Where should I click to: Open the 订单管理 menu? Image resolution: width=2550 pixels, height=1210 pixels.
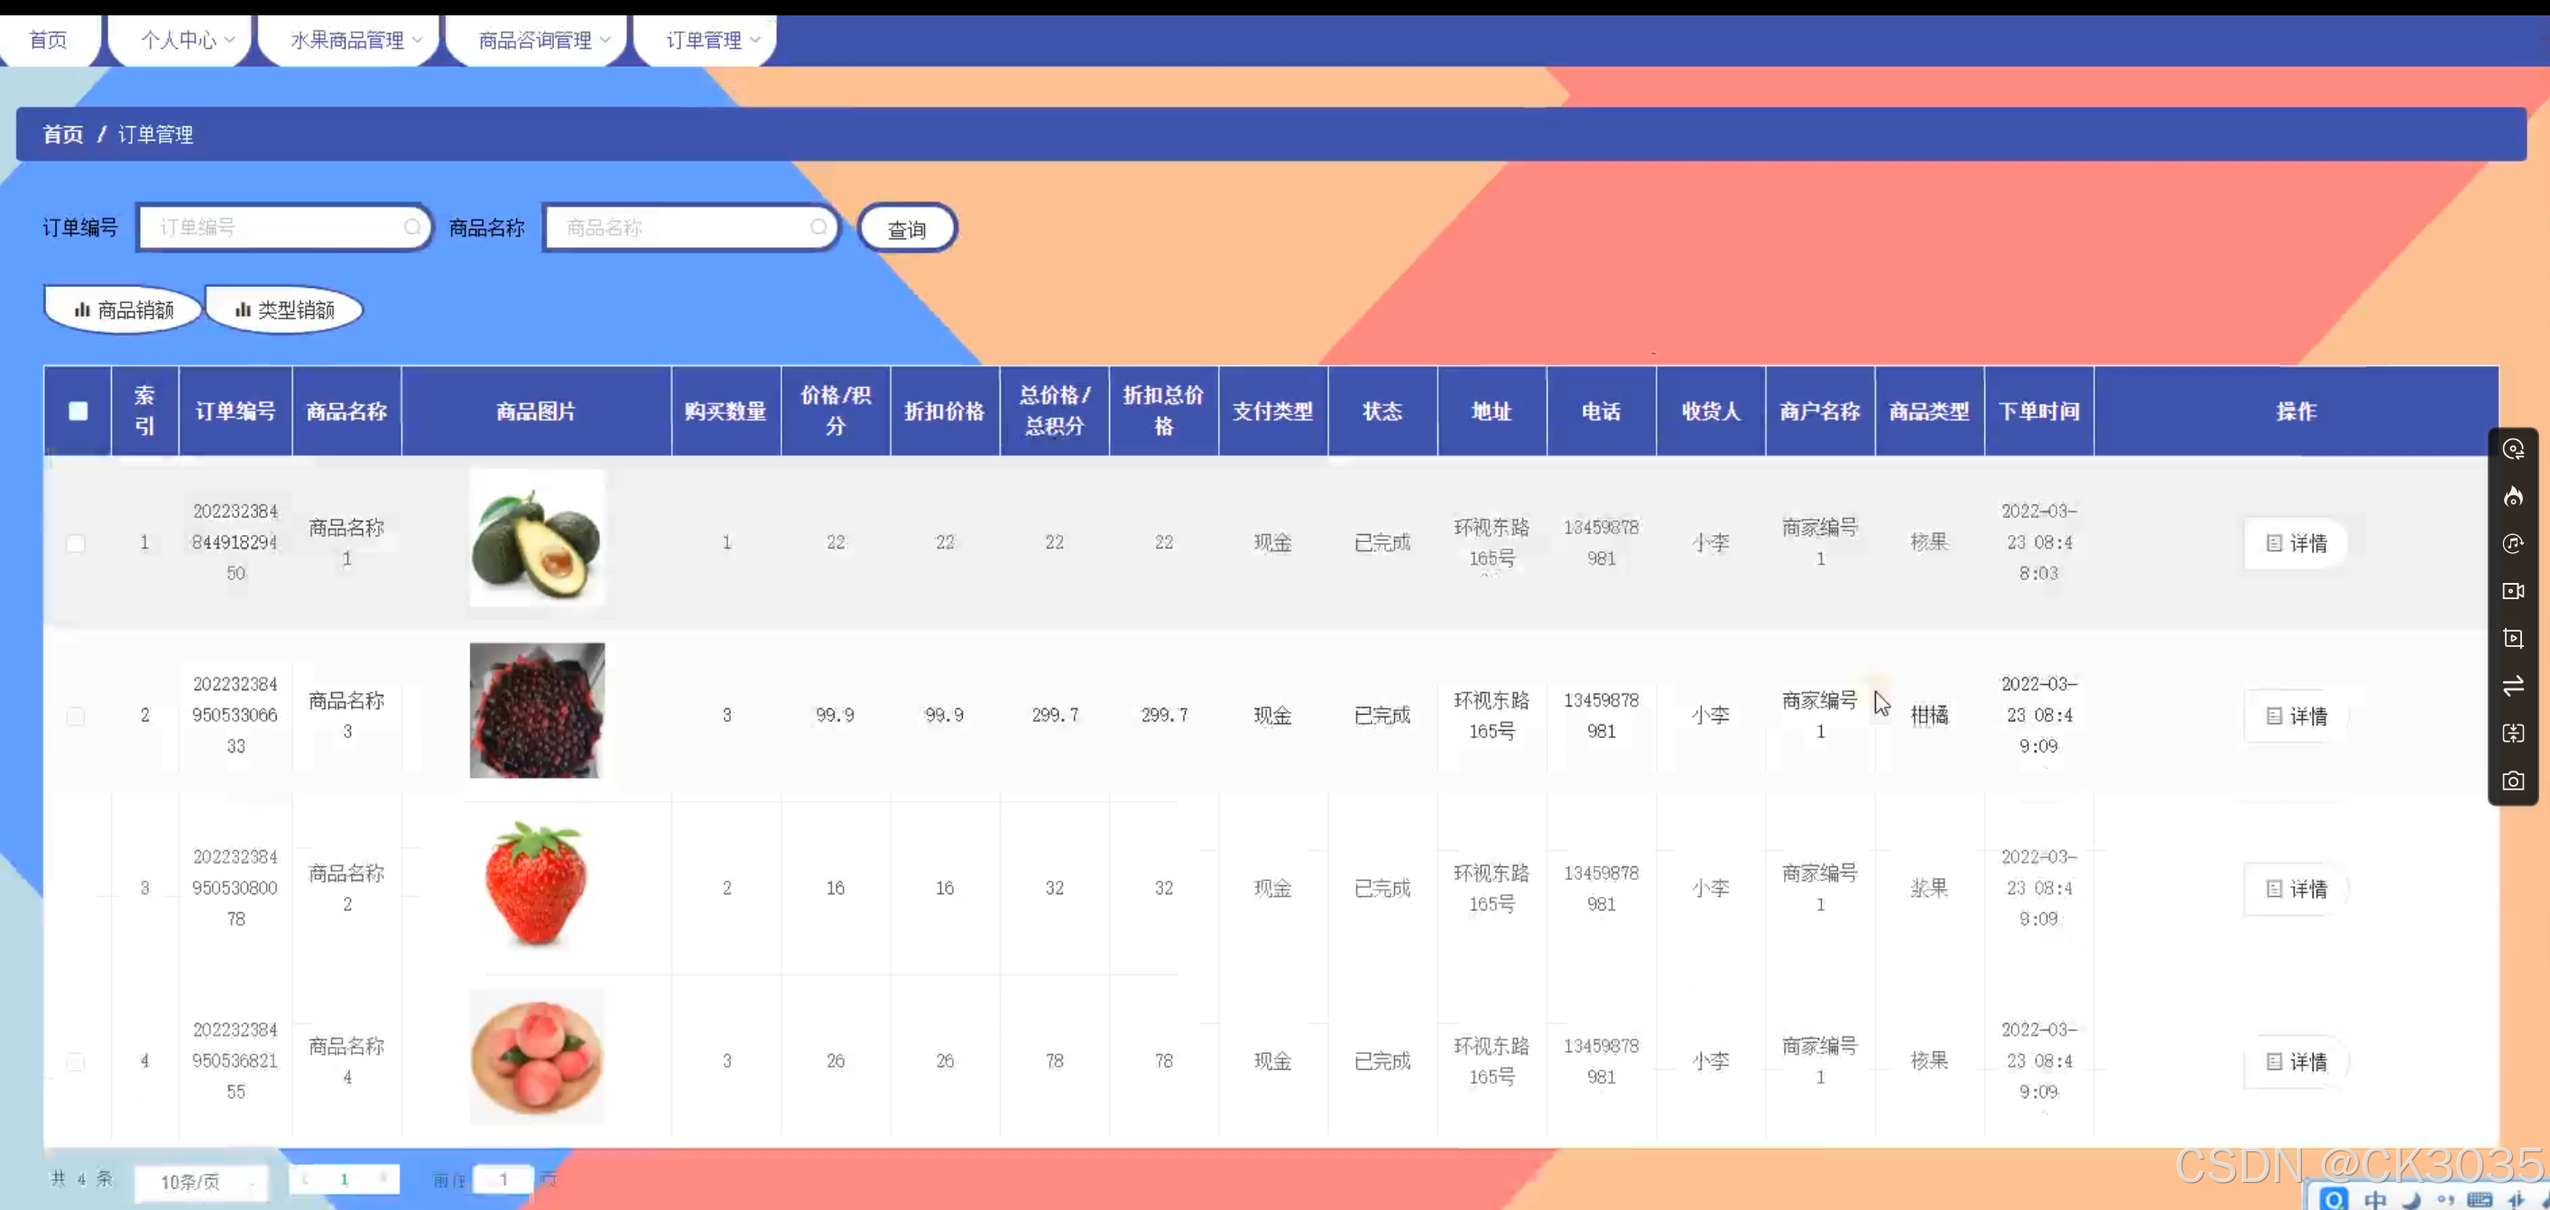pos(712,40)
